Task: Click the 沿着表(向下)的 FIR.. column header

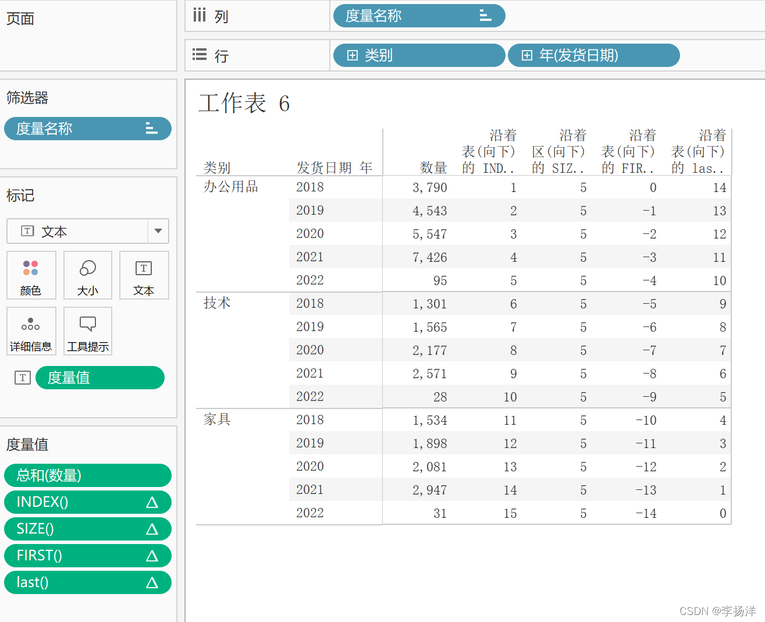Action: [x=628, y=152]
